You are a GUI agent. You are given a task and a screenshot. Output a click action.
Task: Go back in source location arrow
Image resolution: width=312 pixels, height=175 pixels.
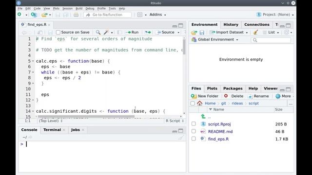24,33
